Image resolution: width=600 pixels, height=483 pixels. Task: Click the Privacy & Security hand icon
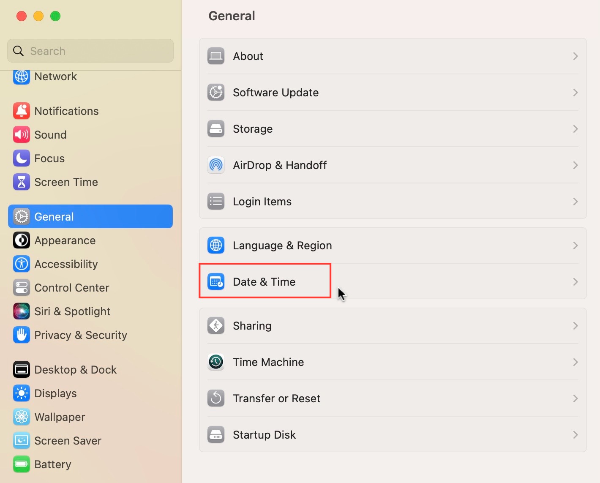[22, 335]
